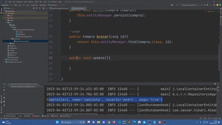
Task: Click highlighted Compra{id=1 console output line
Action: tap(105, 100)
